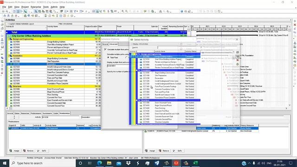Click the Cortana circle taskbar icon
The height and width of the screenshot is (167, 297).
80,163
